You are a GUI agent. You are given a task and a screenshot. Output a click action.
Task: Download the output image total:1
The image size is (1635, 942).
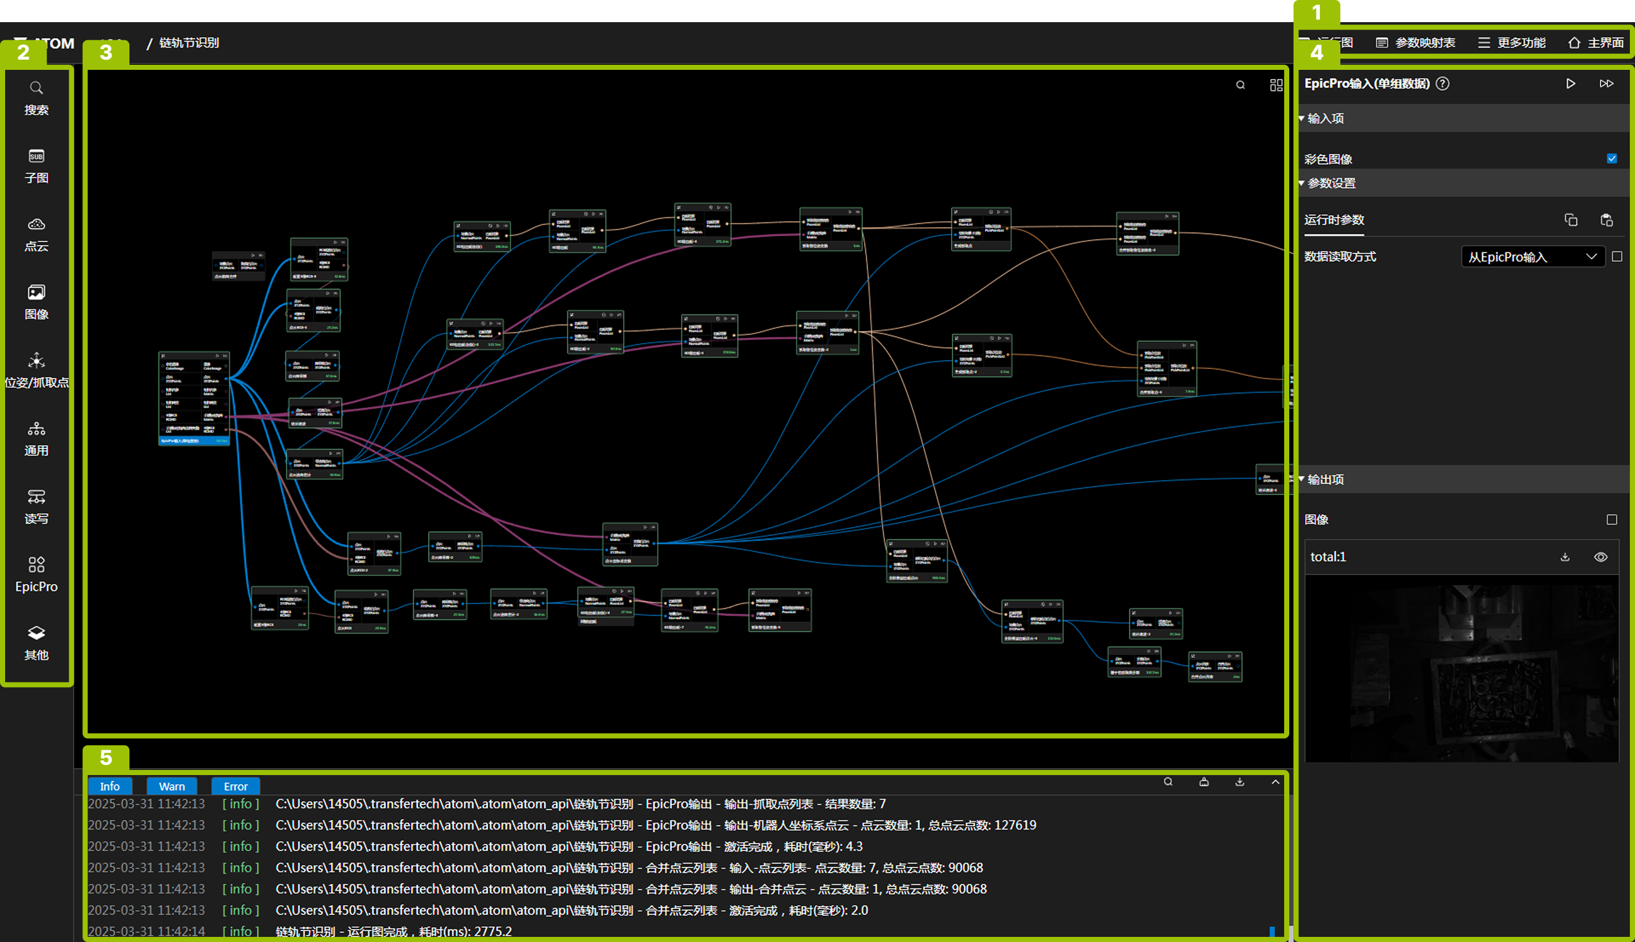(x=1565, y=557)
